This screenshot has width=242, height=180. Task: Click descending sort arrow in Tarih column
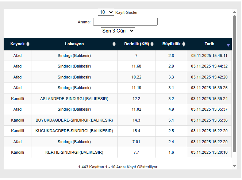[228, 45]
